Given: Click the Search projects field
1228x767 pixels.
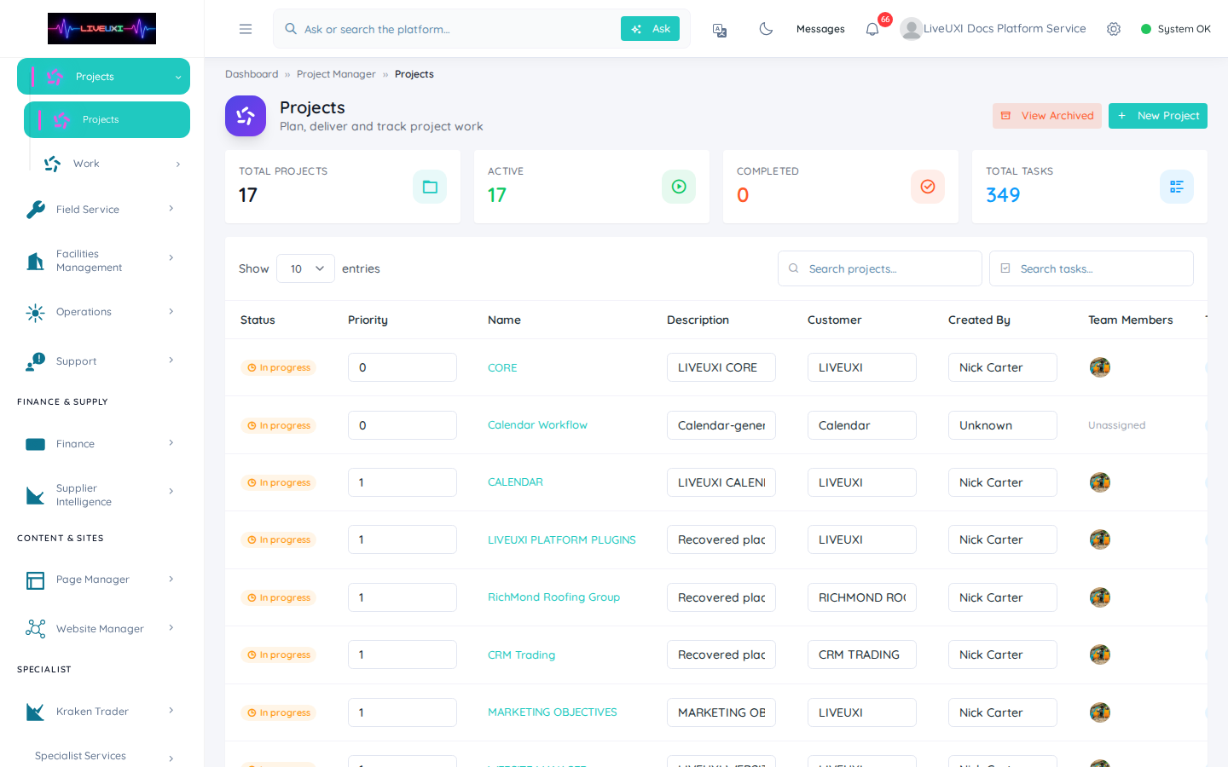Looking at the screenshot, I should pos(880,268).
